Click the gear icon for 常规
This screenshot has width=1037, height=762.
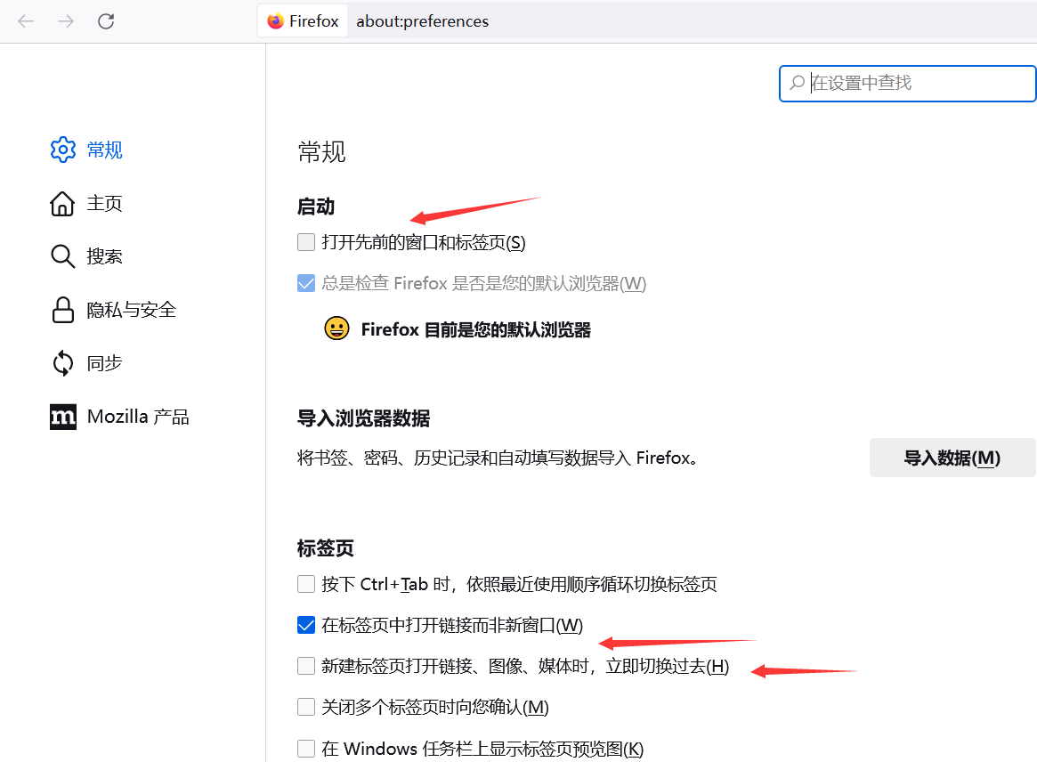coord(63,150)
